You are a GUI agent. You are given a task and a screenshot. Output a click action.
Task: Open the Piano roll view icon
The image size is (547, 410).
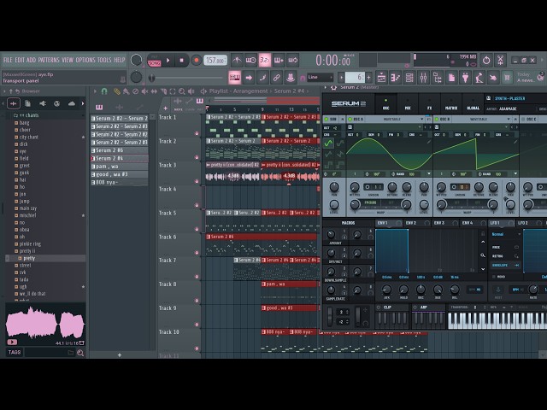point(395,78)
